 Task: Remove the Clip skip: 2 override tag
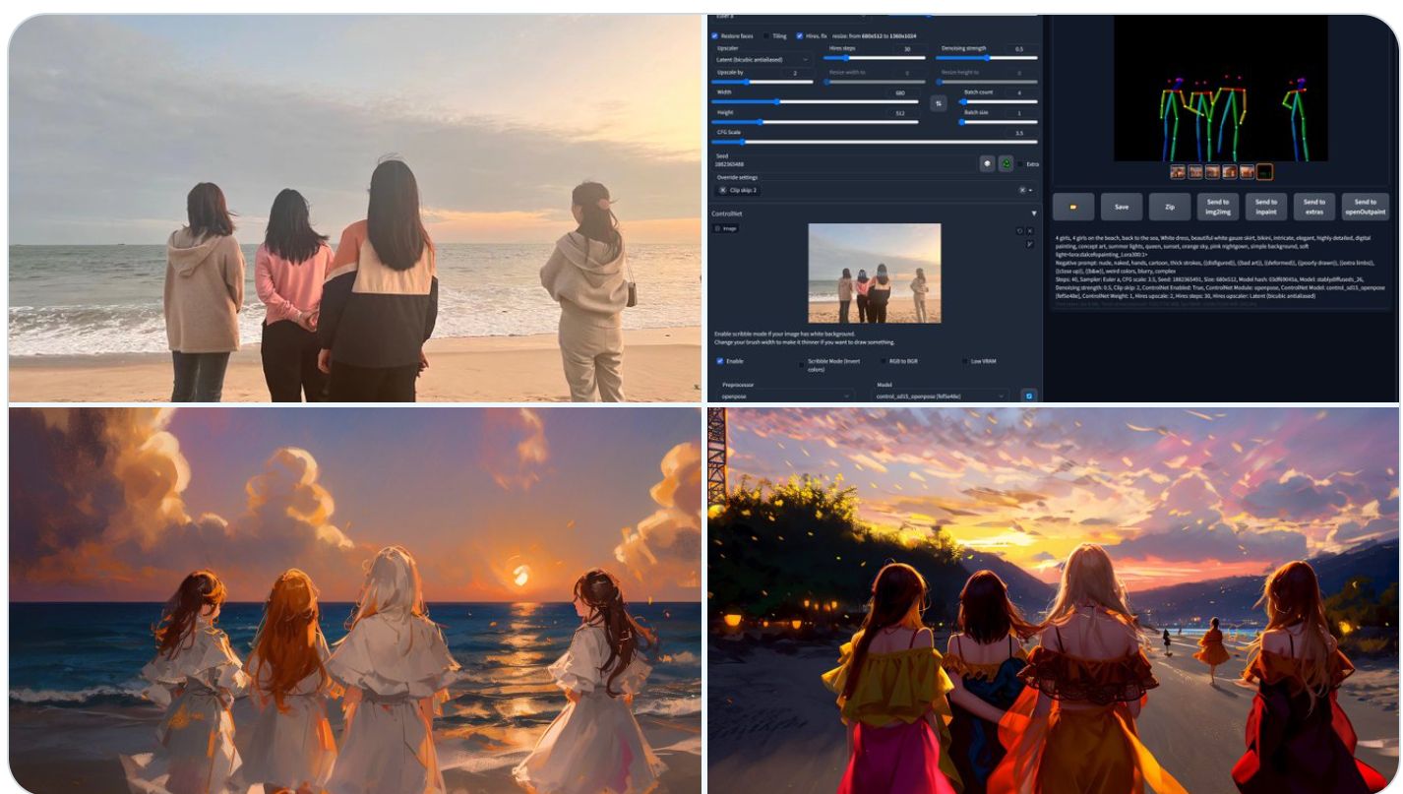coord(723,190)
